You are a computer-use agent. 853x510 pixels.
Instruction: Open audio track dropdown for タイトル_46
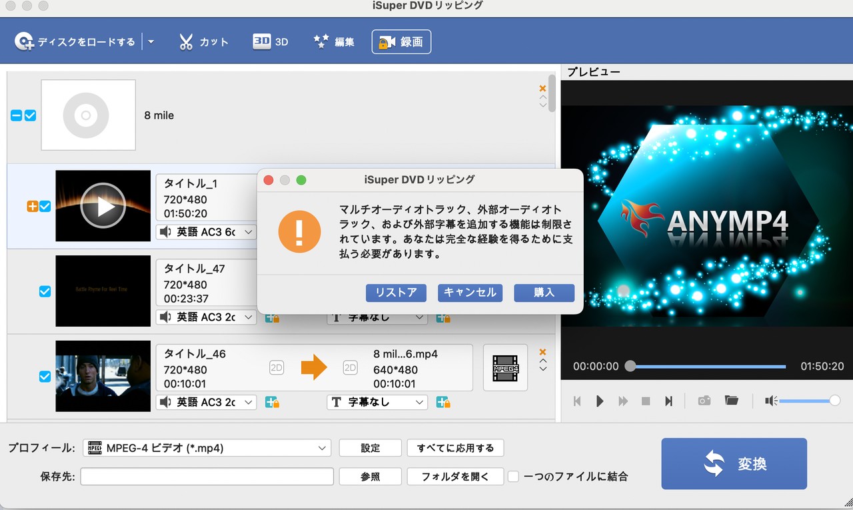(x=207, y=403)
